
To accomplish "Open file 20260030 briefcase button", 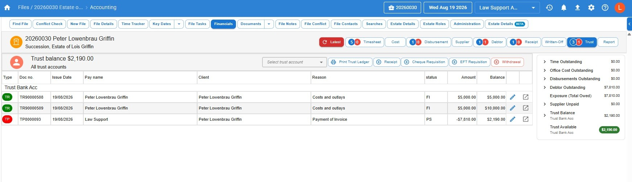I will 402,8.
